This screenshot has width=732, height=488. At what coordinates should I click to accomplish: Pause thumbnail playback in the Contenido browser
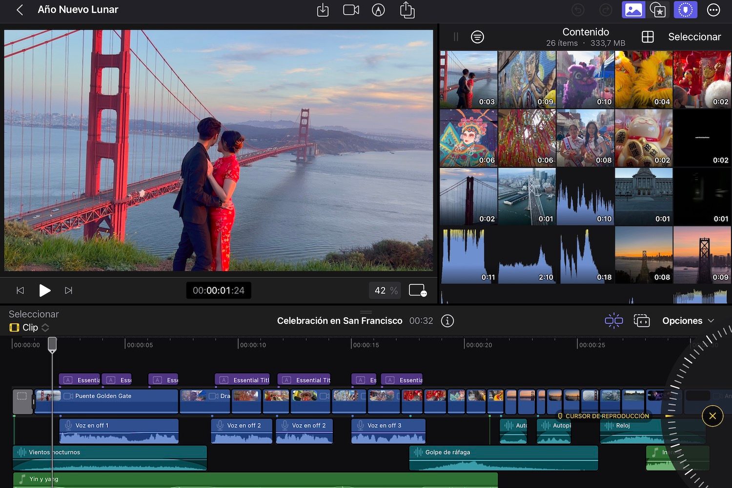pos(455,37)
